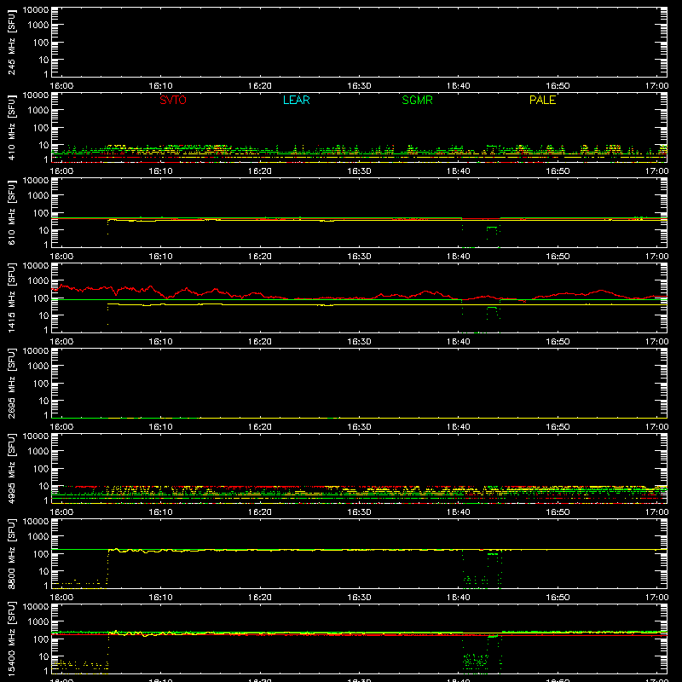Click the 16:20 time label of 610 MHz panel
Image resolution: width=682 pixels, height=682 pixels.
click(x=260, y=257)
